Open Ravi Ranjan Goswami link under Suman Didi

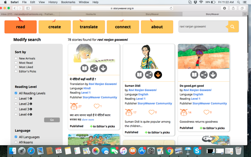142,90
